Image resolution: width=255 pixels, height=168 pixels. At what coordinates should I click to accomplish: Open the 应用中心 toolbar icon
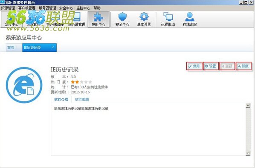[99, 19]
